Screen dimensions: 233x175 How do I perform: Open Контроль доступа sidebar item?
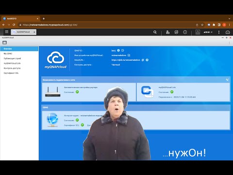click(x=19, y=68)
